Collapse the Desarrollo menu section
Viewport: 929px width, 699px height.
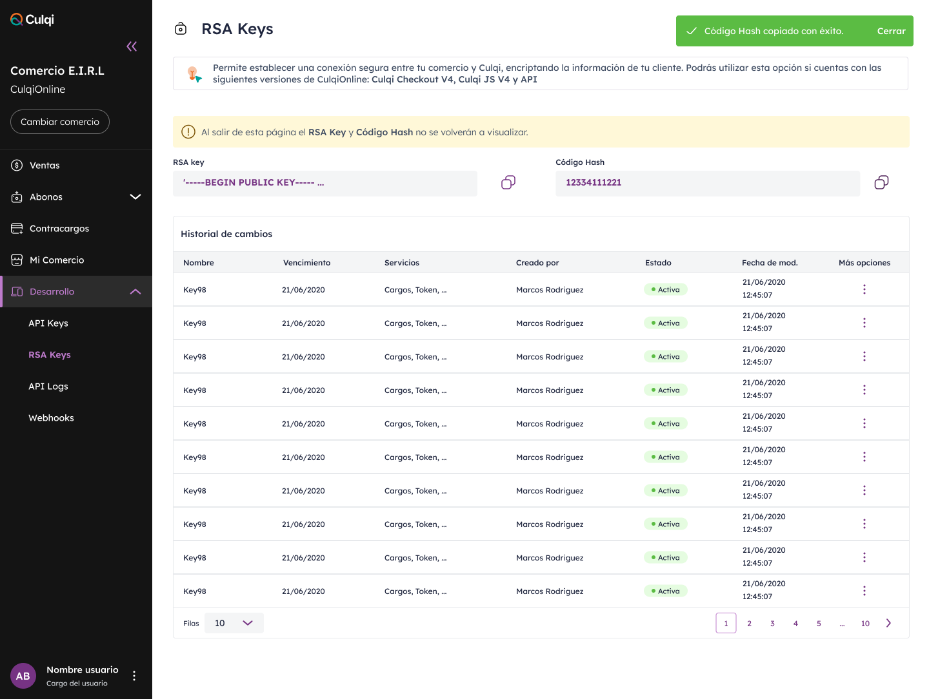pos(135,292)
